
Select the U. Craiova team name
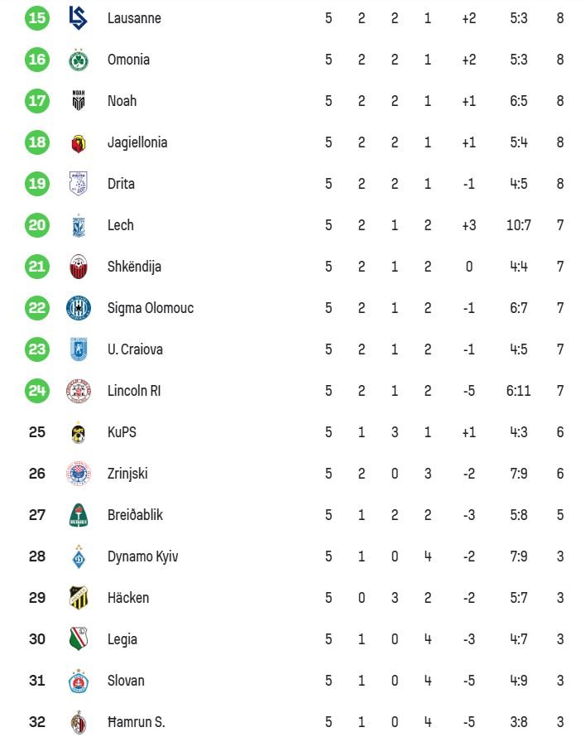pyautogui.click(x=135, y=349)
